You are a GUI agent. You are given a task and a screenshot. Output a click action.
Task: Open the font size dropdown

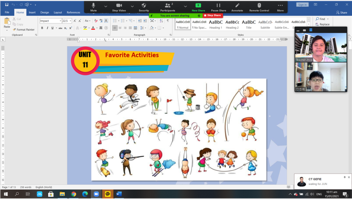click(70, 21)
